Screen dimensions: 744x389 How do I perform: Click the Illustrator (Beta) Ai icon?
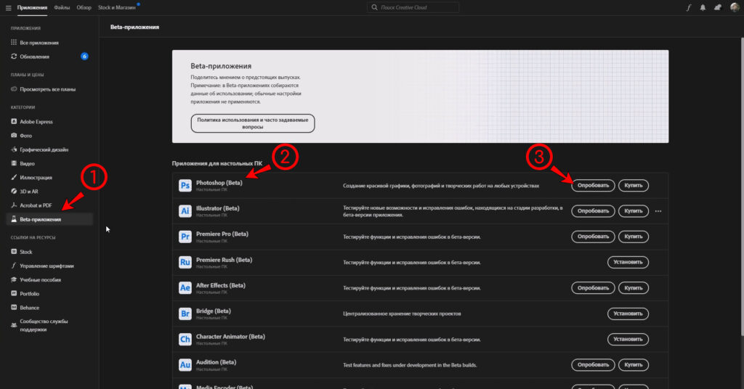point(185,211)
